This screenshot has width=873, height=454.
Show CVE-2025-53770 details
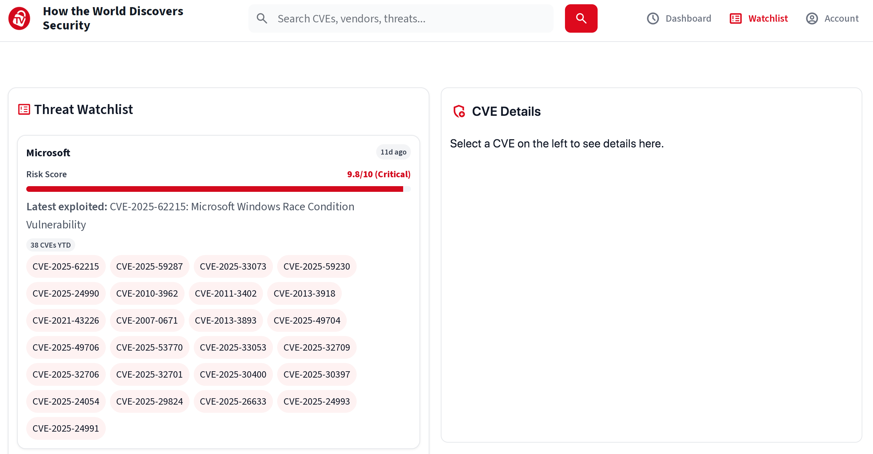tap(149, 347)
